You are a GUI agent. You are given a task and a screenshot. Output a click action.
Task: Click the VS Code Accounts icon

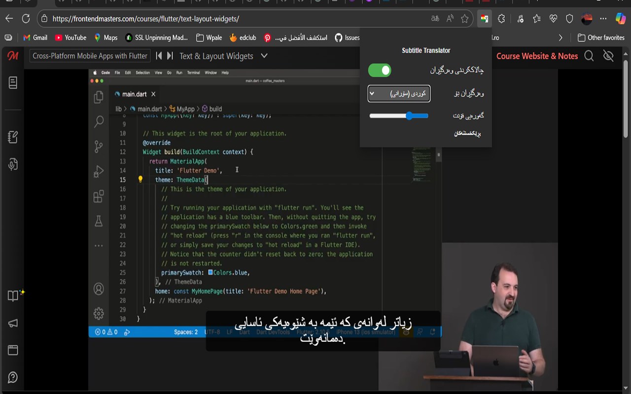click(99, 289)
